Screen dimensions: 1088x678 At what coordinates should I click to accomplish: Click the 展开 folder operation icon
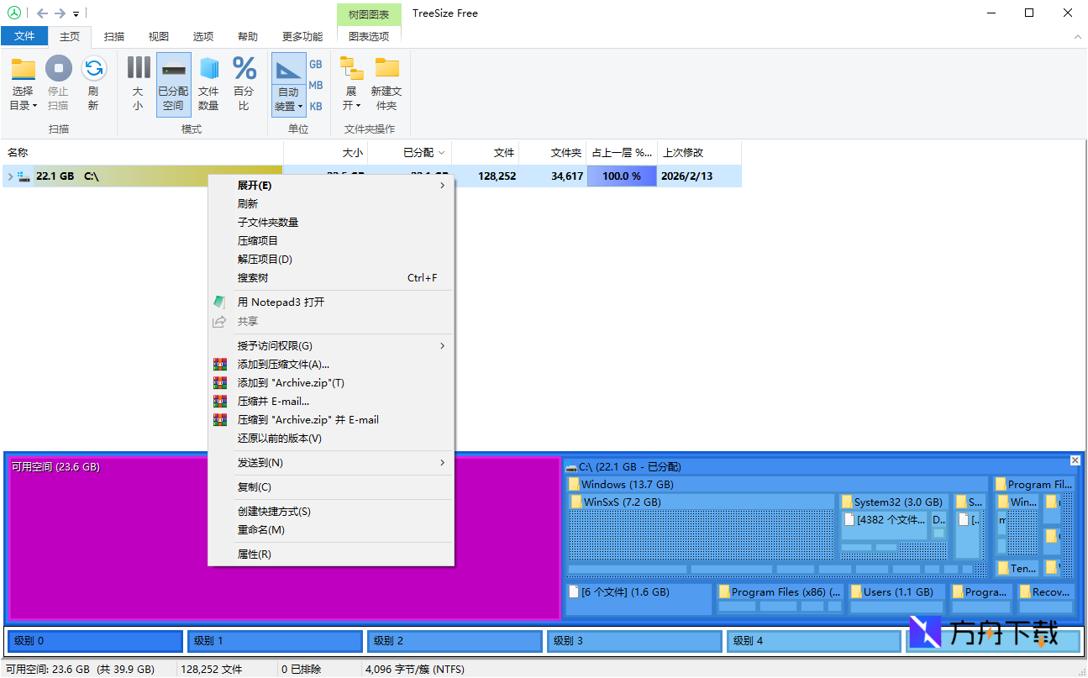point(350,81)
